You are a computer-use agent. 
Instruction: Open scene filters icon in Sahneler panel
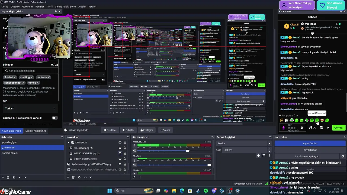(x=14, y=177)
